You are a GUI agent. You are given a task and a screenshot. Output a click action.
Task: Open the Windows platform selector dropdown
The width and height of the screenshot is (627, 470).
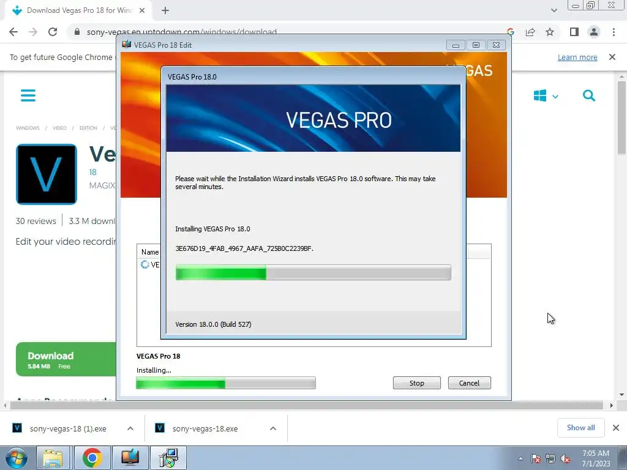(546, 96)
